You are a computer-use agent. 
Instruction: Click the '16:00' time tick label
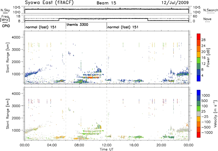click(x=134, y=145)
